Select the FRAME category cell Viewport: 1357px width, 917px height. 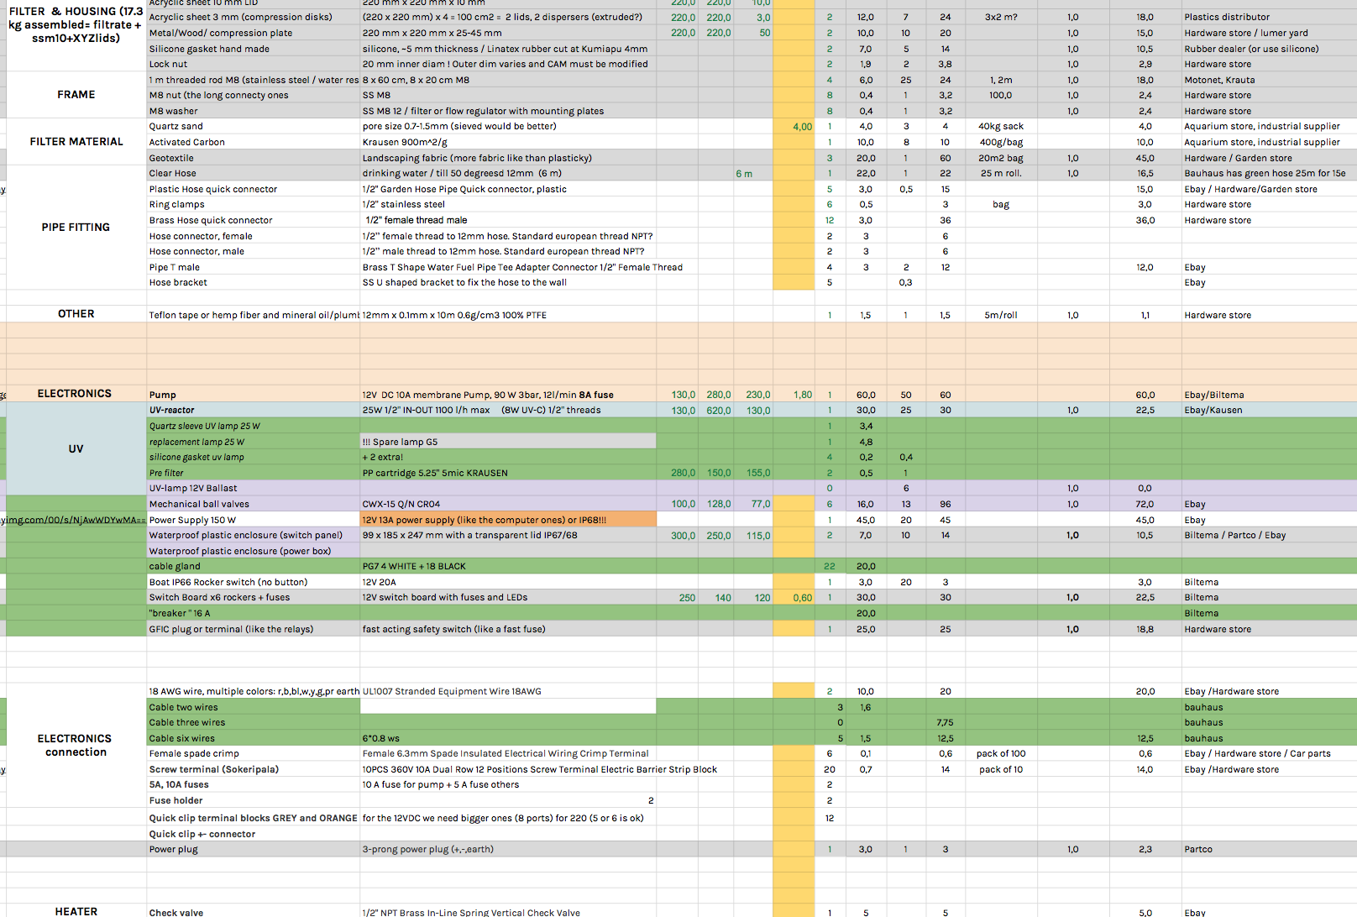click(x=76, y=95)
